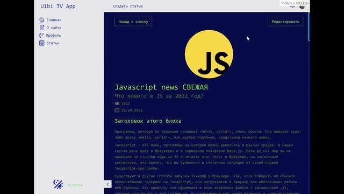The image size is (344, 194).
Task: Click the paragraph starting with Программа, которую
Action: pyautogui.click(x=208, y=134)
